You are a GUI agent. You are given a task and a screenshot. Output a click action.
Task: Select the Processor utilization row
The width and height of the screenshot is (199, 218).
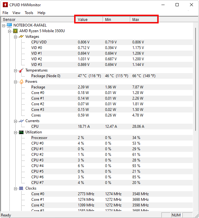point(112,138)
